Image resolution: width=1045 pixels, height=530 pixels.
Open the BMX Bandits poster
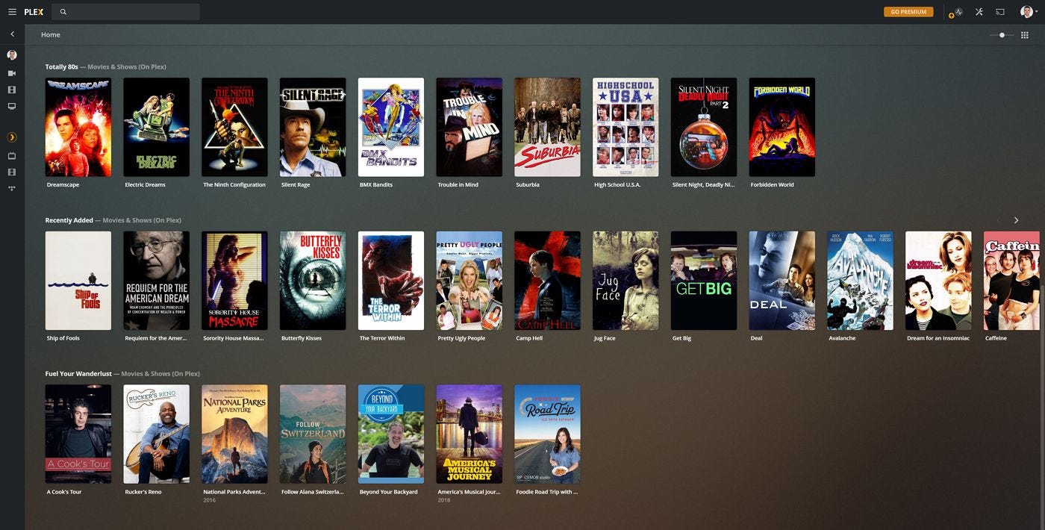pos(391,127)
